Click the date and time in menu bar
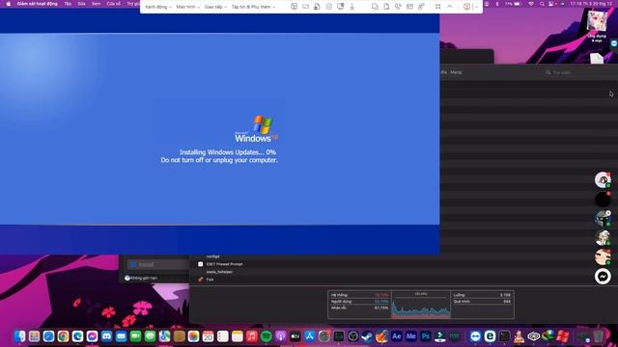The height and width of the screenshot is (347, 618). 591,4
